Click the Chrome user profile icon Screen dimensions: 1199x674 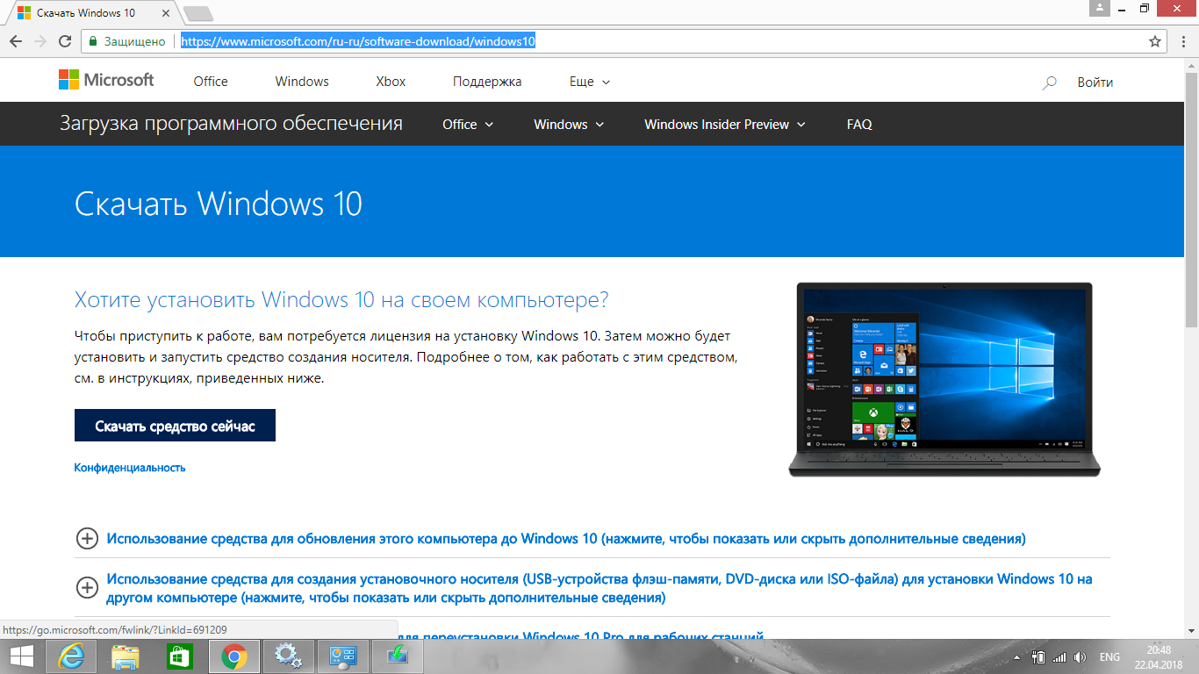coord(1100,8)
